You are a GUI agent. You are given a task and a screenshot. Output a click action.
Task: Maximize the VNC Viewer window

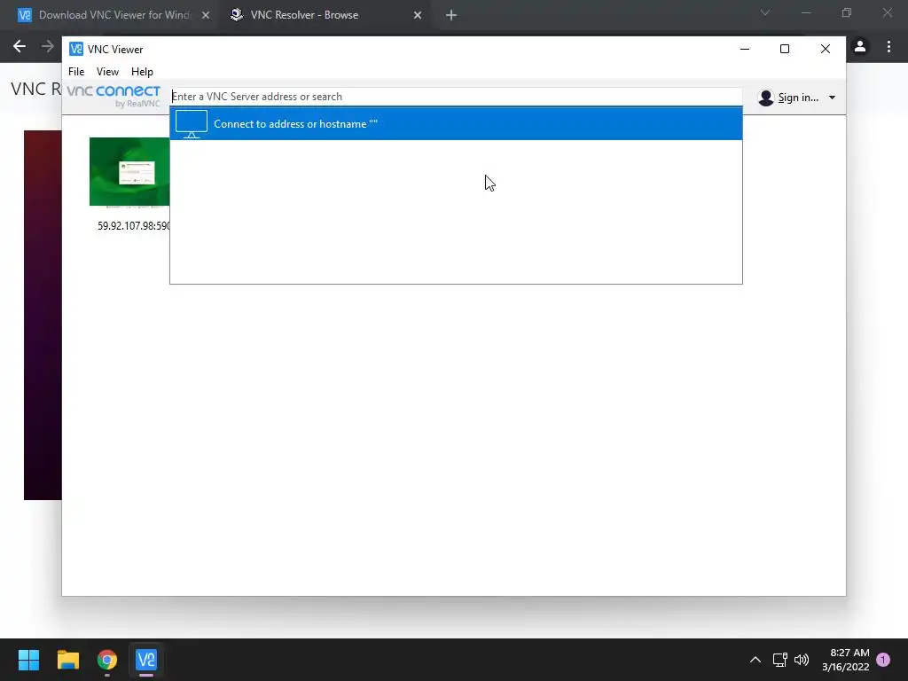[x=785, y=50]
